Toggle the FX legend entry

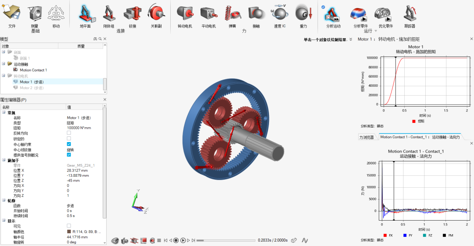(388, 235)
